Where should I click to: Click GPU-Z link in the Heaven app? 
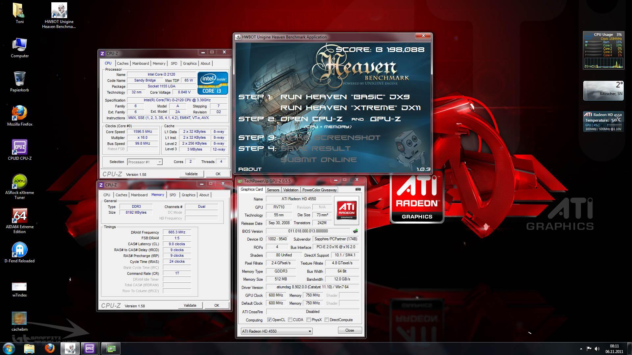tap(385, 119)
